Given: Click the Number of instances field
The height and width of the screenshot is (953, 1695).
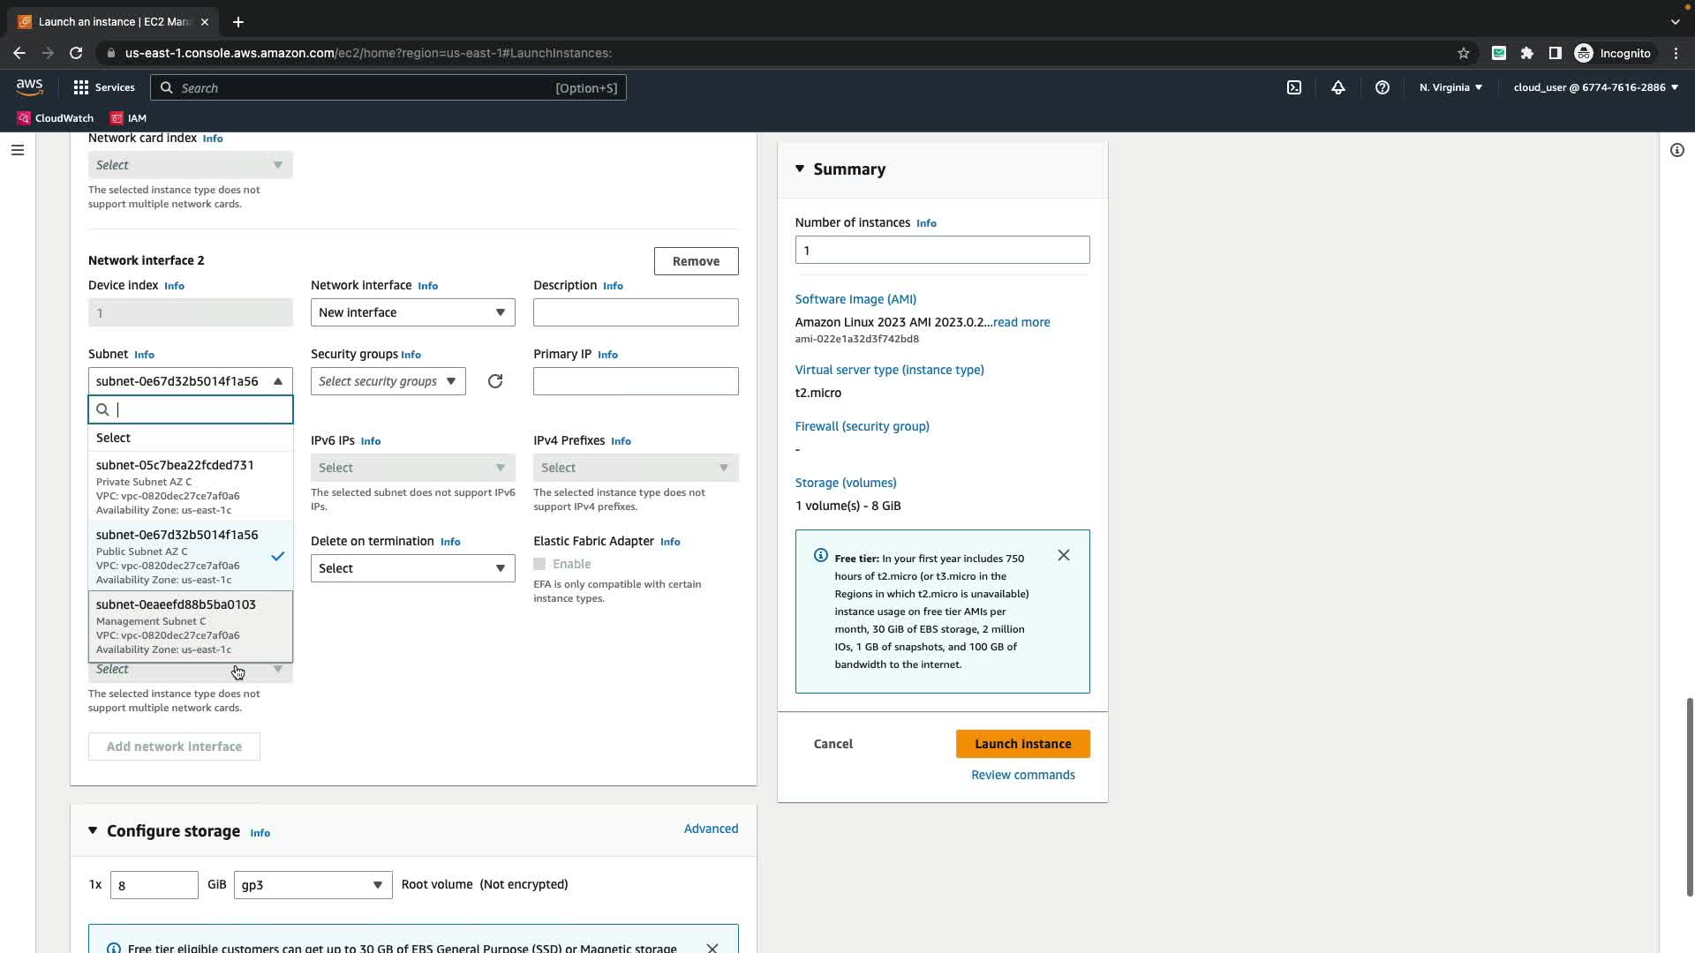Looking at the screenshot, I should click(942, 251).
